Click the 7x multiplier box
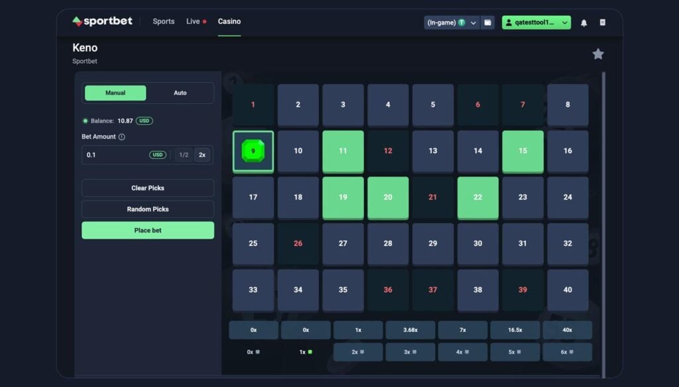The height and width of the screenshot is (387, 679). (462, 330)
